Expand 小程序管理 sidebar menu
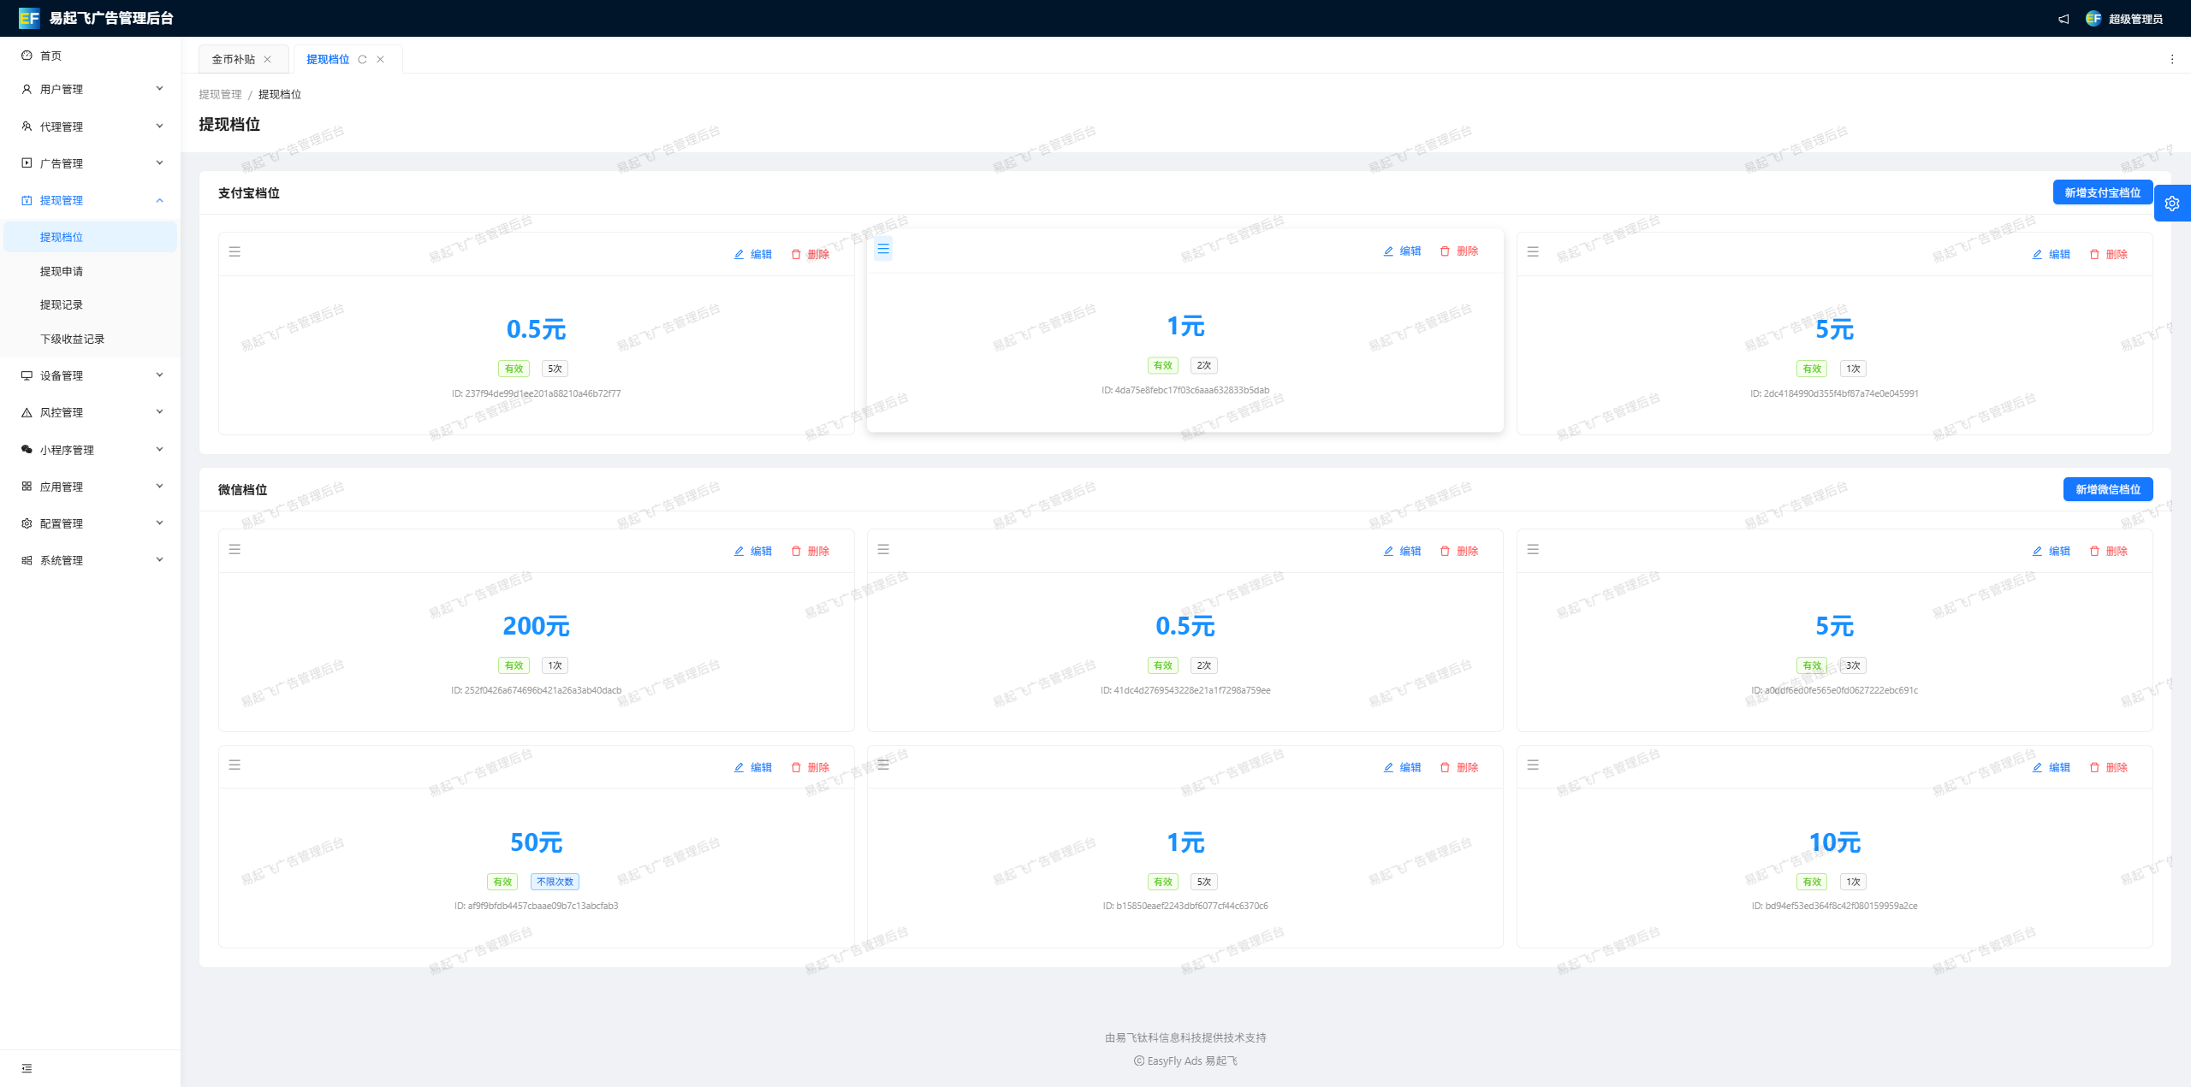The width and height of the screenshot is (2191, 1087). pyautogui.click(x=91, y=450)
